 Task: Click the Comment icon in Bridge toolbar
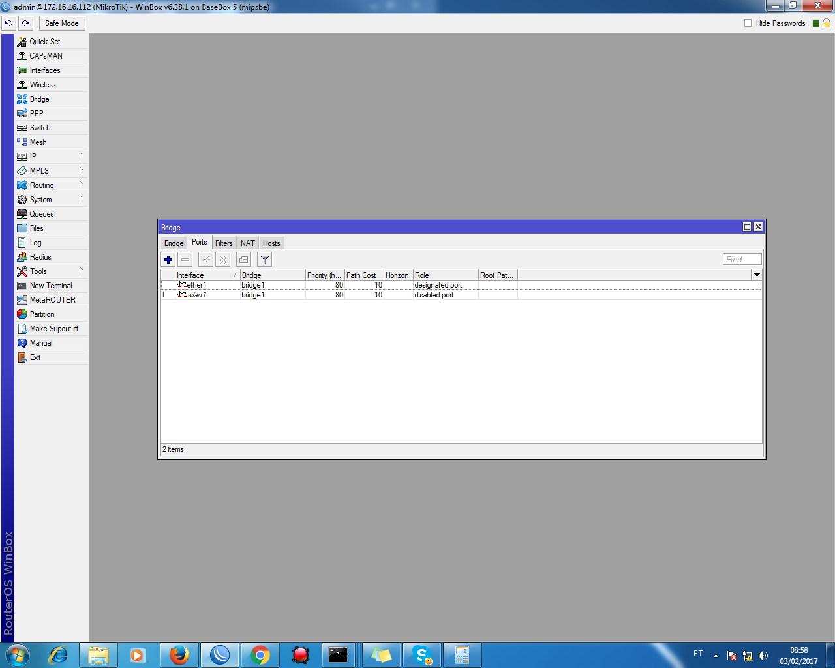click(243, 260)
